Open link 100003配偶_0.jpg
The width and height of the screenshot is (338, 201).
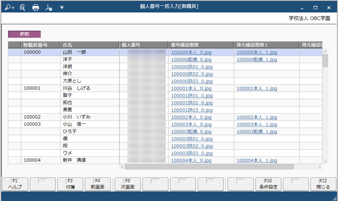point(191,132)
